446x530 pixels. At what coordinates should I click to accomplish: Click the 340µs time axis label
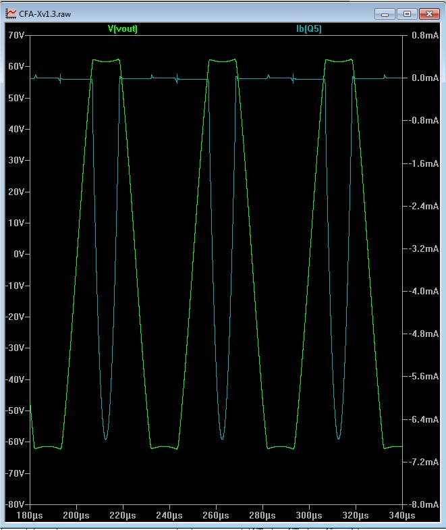click(x=402, y=515)
